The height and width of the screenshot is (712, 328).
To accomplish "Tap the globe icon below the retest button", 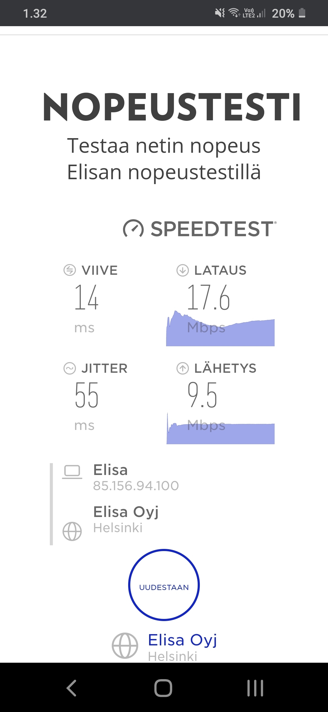I will pos(125,646).
